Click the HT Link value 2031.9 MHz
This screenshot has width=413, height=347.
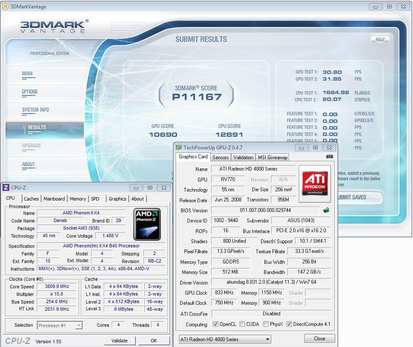pyautogui.click(x=57, y=309)
